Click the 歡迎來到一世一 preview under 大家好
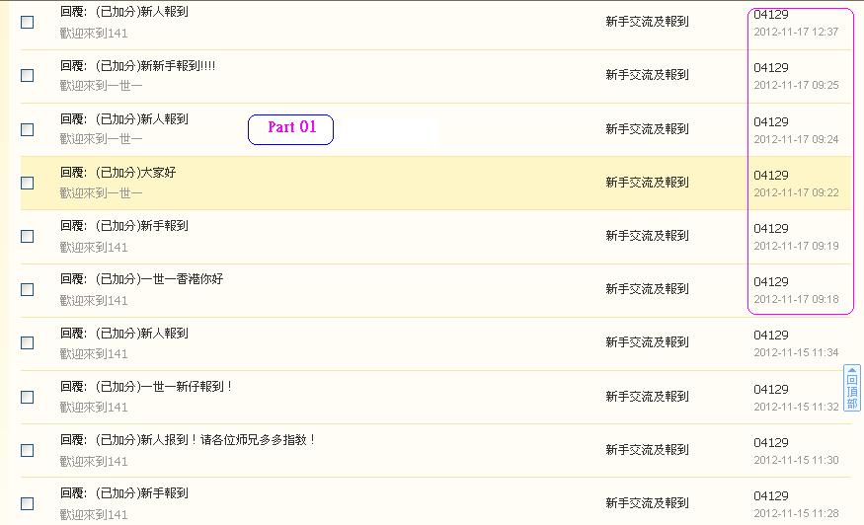This screenshot has width=864, height=525. [101, 193]
